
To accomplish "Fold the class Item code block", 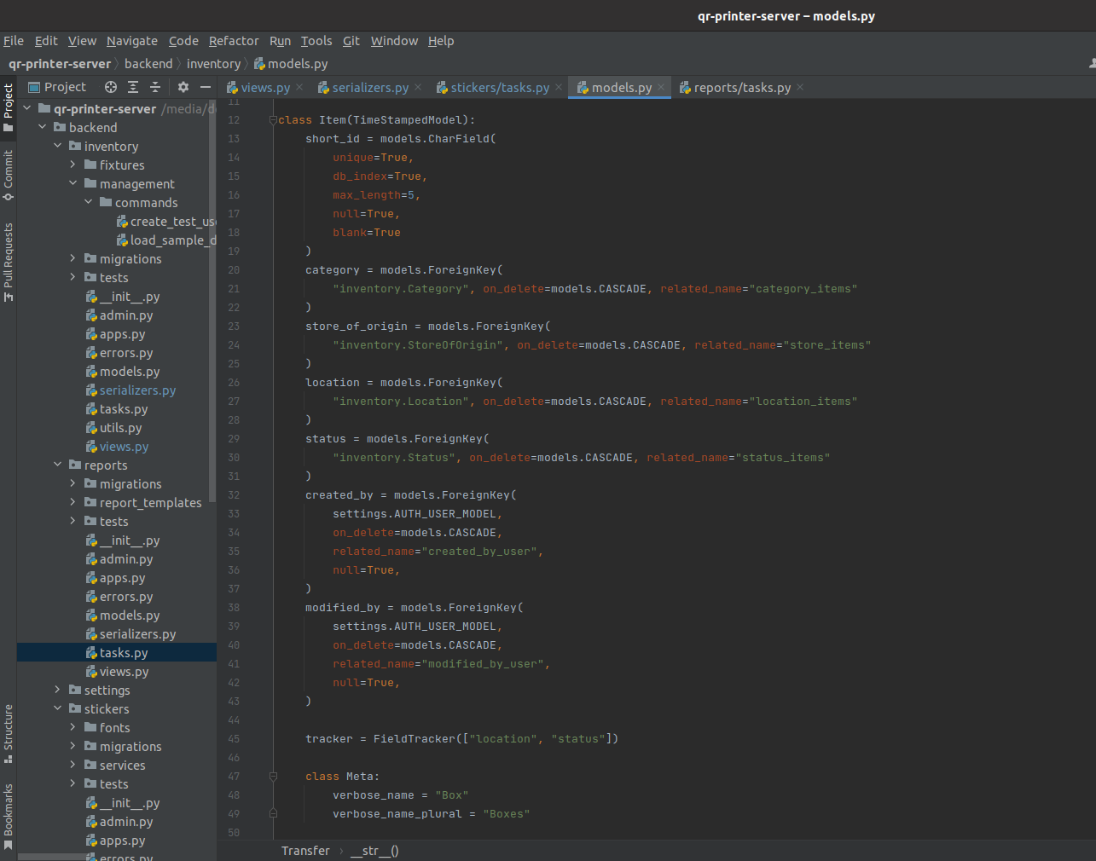I will pos(273,120).
